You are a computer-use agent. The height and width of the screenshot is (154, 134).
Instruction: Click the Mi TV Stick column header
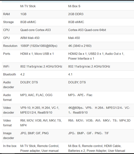(x=28, y=6)
